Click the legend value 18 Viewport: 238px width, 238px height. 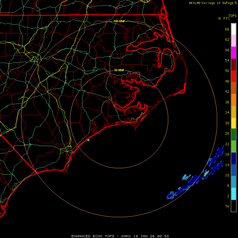[x=227, y=154]
